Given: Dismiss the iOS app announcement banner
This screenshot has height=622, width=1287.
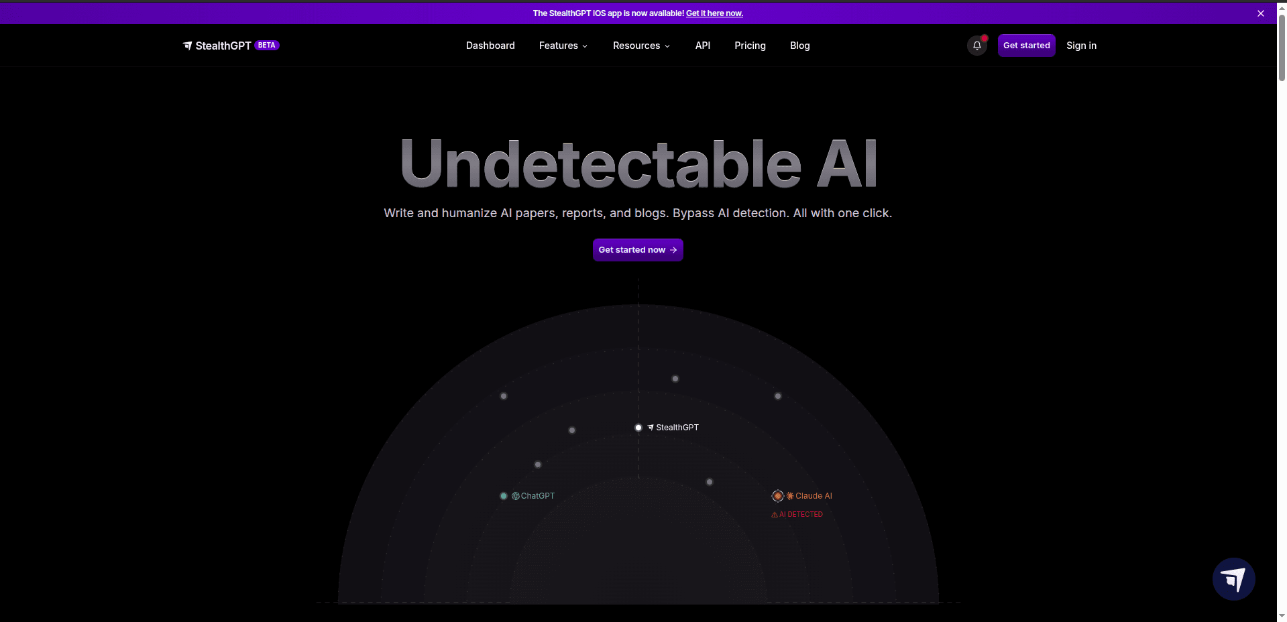Looking at the screenshot, I should pos(1261,13).
